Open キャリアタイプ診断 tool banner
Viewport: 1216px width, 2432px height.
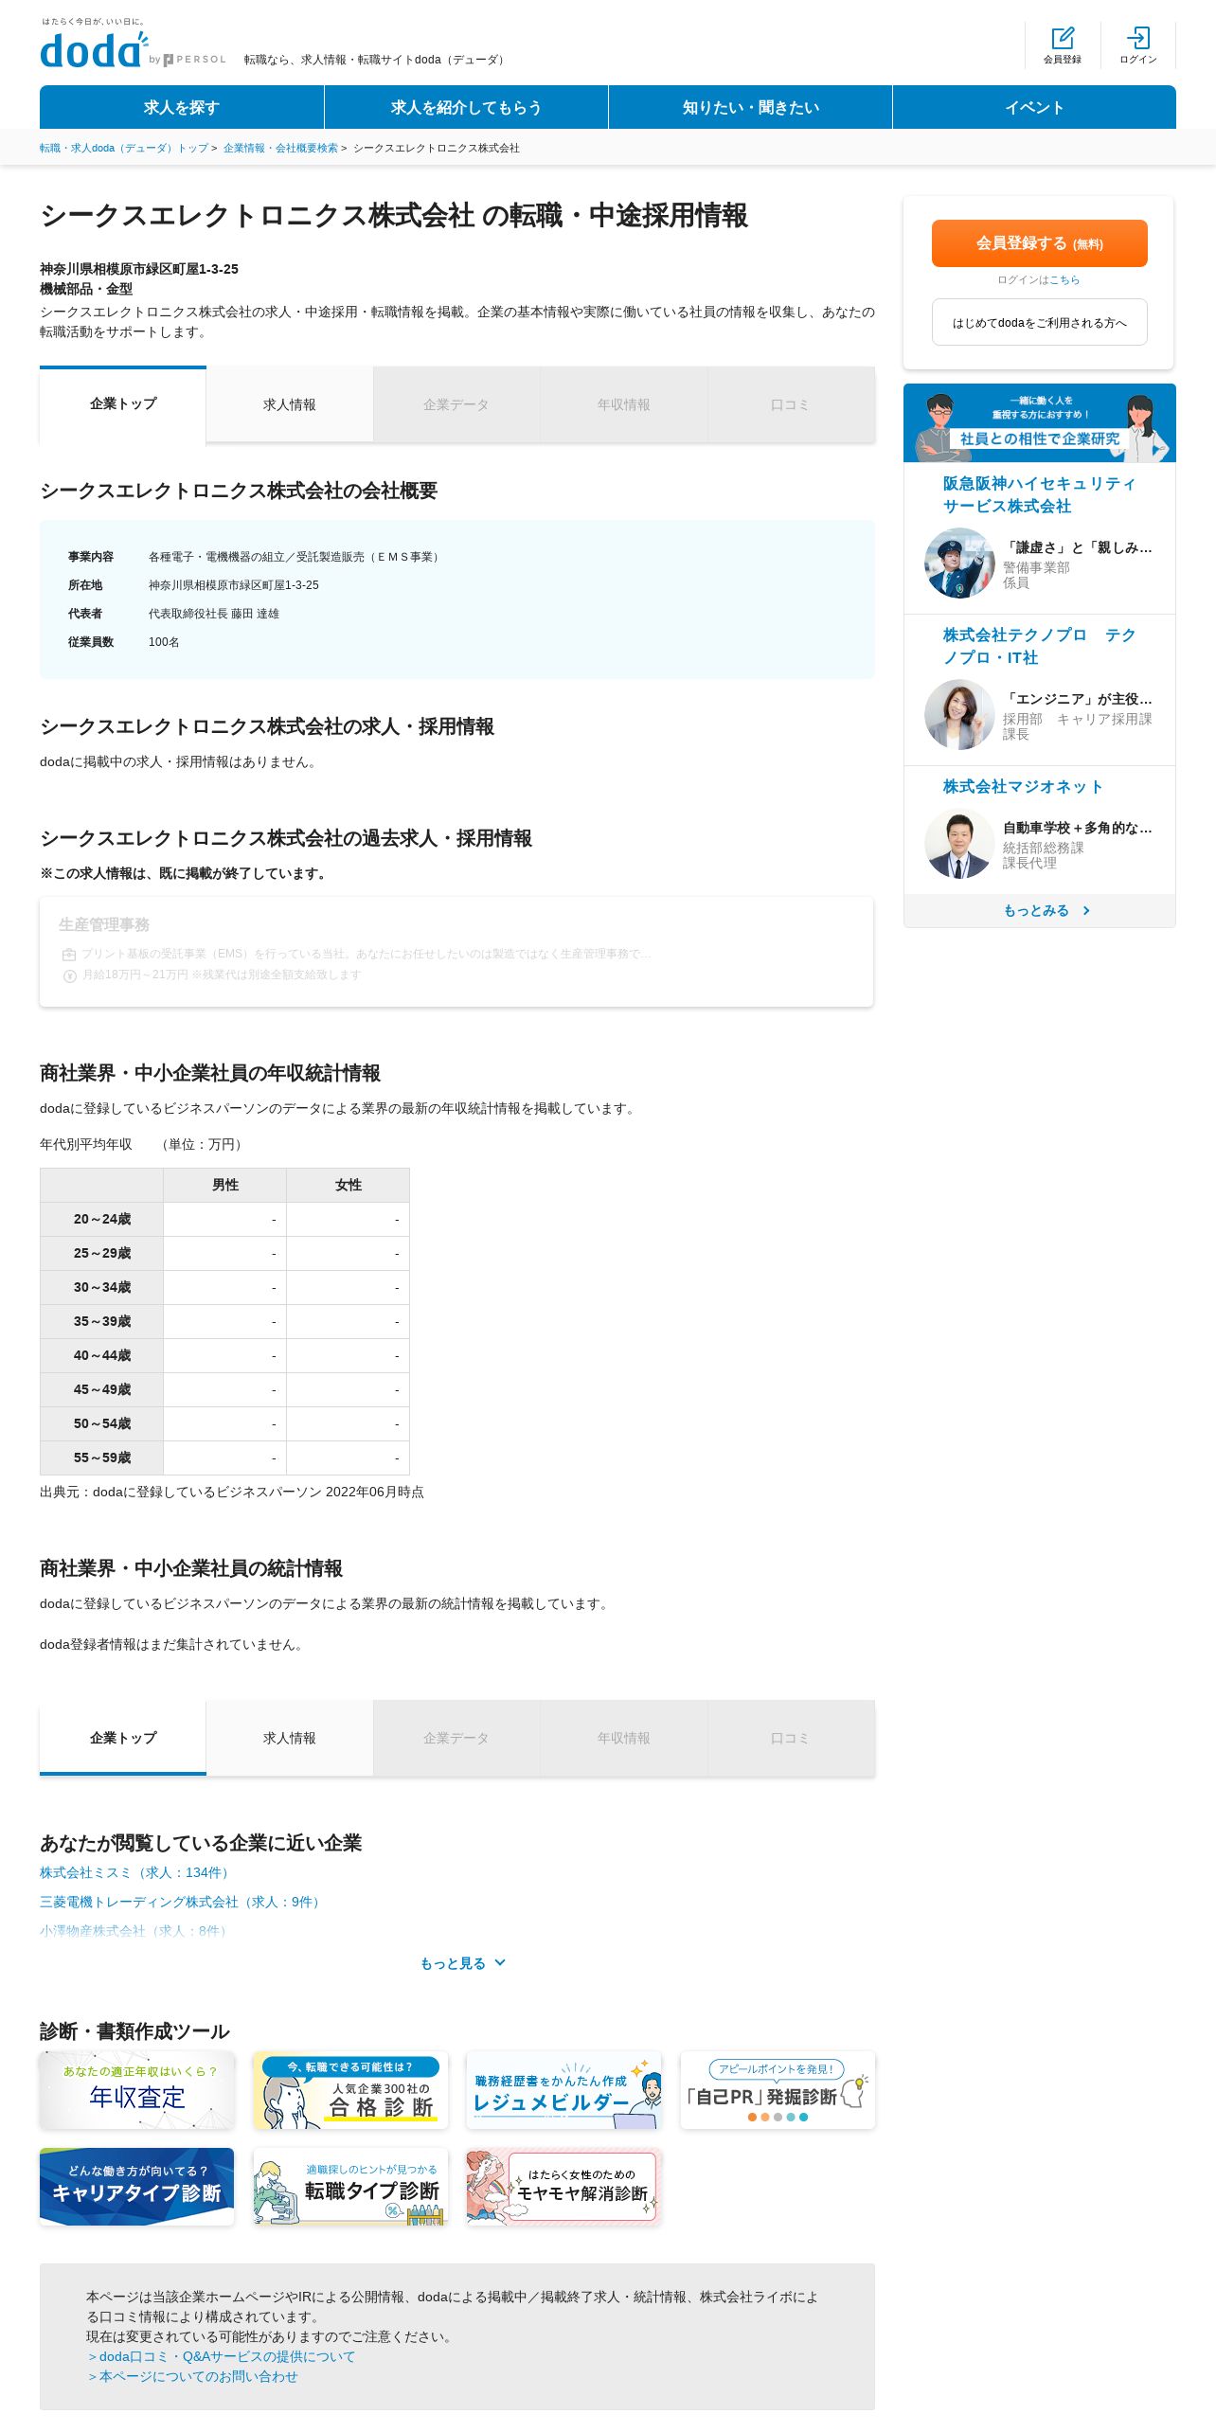136,2186
